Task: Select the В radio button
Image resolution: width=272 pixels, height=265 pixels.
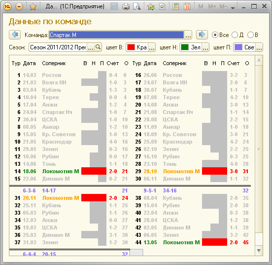Action: 250,35
